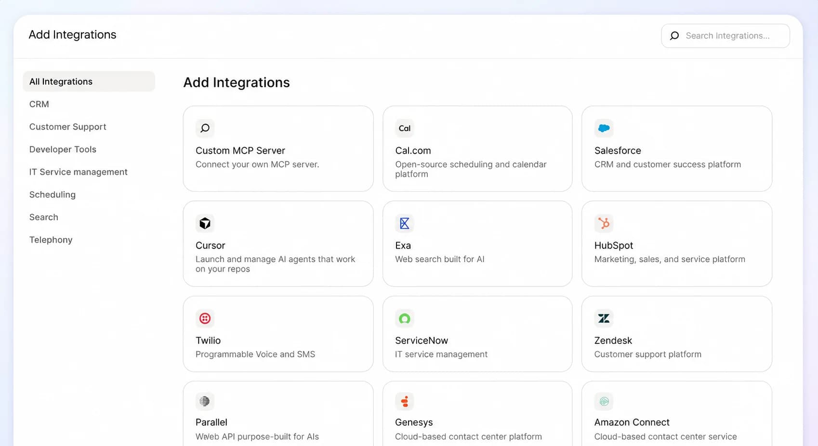Viewport: 818px width, 446px height.
Task: Switch to the Scheduling category
Action: (x=52, y=195)
